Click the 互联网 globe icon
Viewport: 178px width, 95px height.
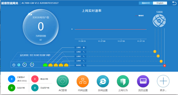pos(159,21)
